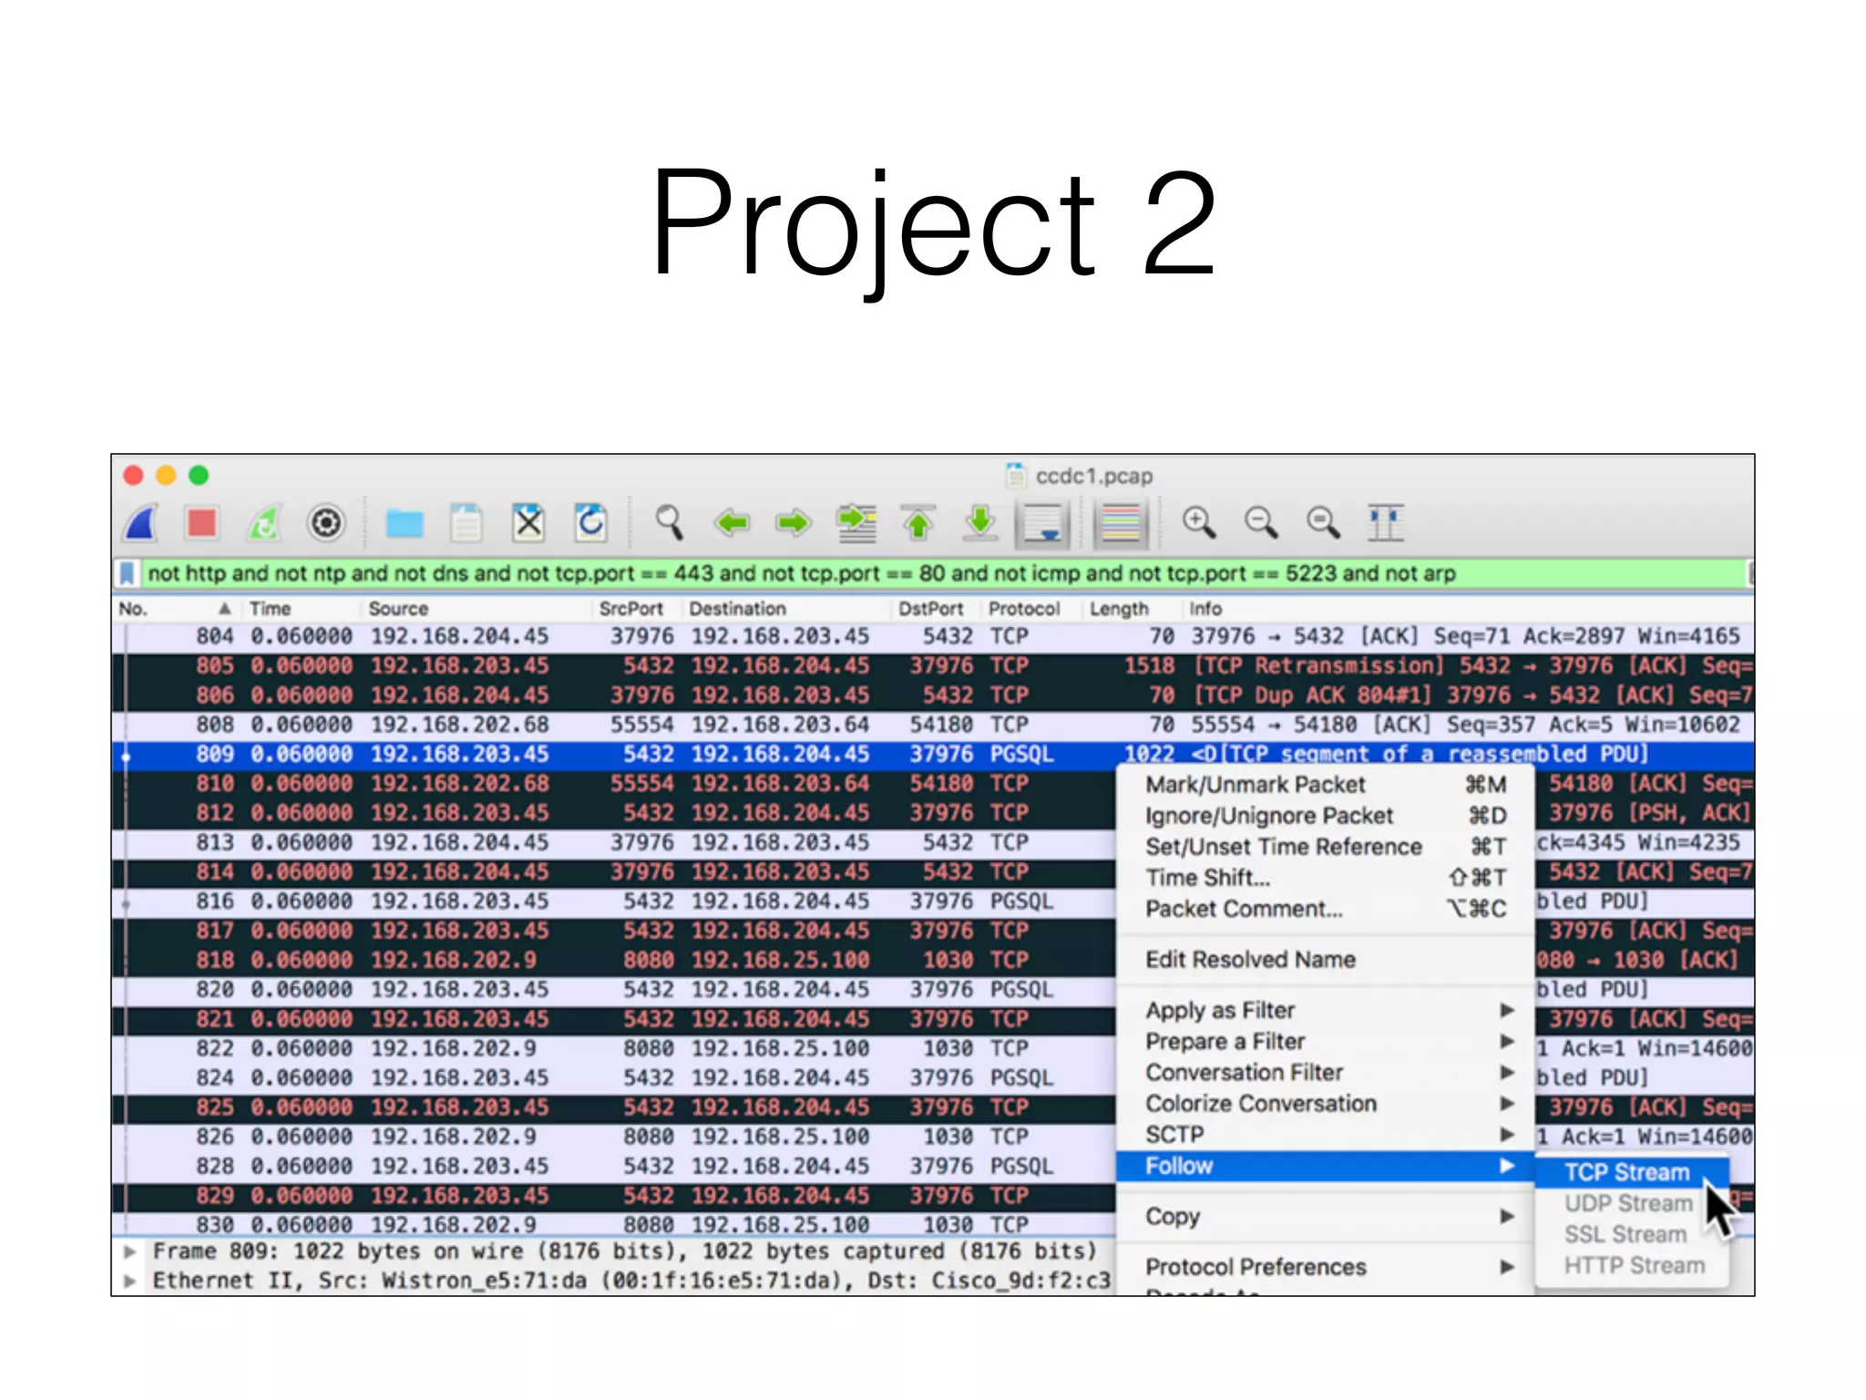Open a capture file with the folder icon
Image resolution: width=1866 pixels, height=1400 pixels.
404,524
